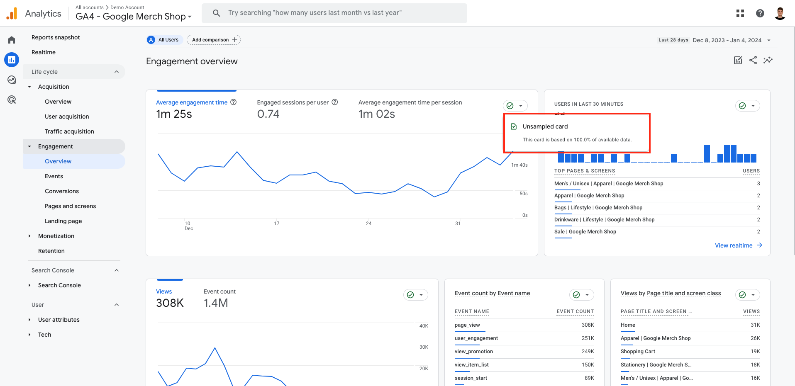Open the Google apps grid icon
This screenshot has width=795, height=386.
[740, 13]
